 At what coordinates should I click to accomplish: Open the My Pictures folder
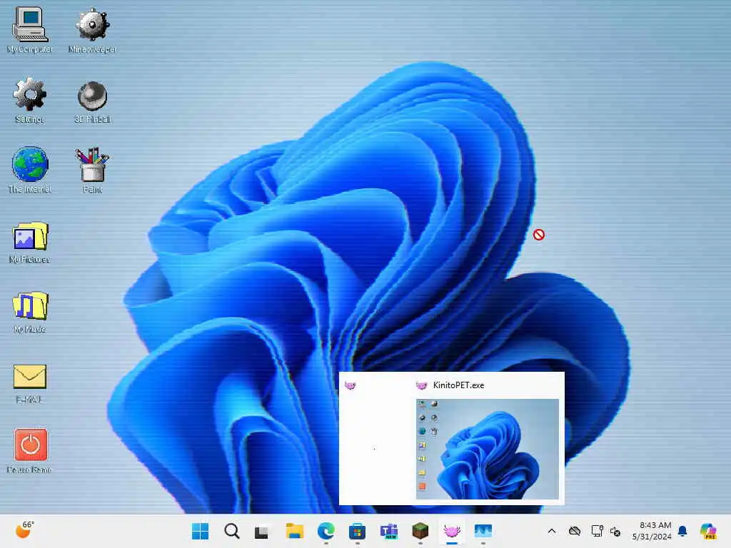coord(30,242)
